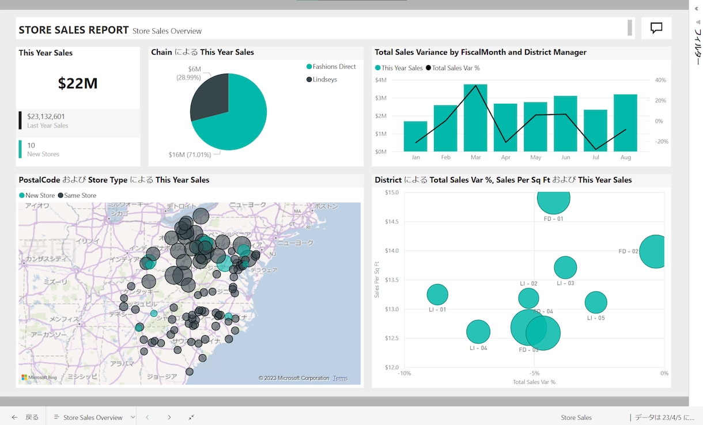Click the $22M This Year Sales value
This screenshot has height=425, width=703.
click(78, 84)
